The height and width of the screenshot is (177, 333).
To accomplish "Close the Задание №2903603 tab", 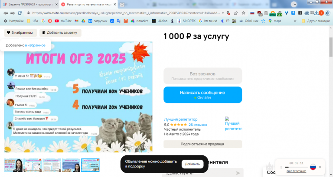I will pyautogui.click(x=56, y=4).
